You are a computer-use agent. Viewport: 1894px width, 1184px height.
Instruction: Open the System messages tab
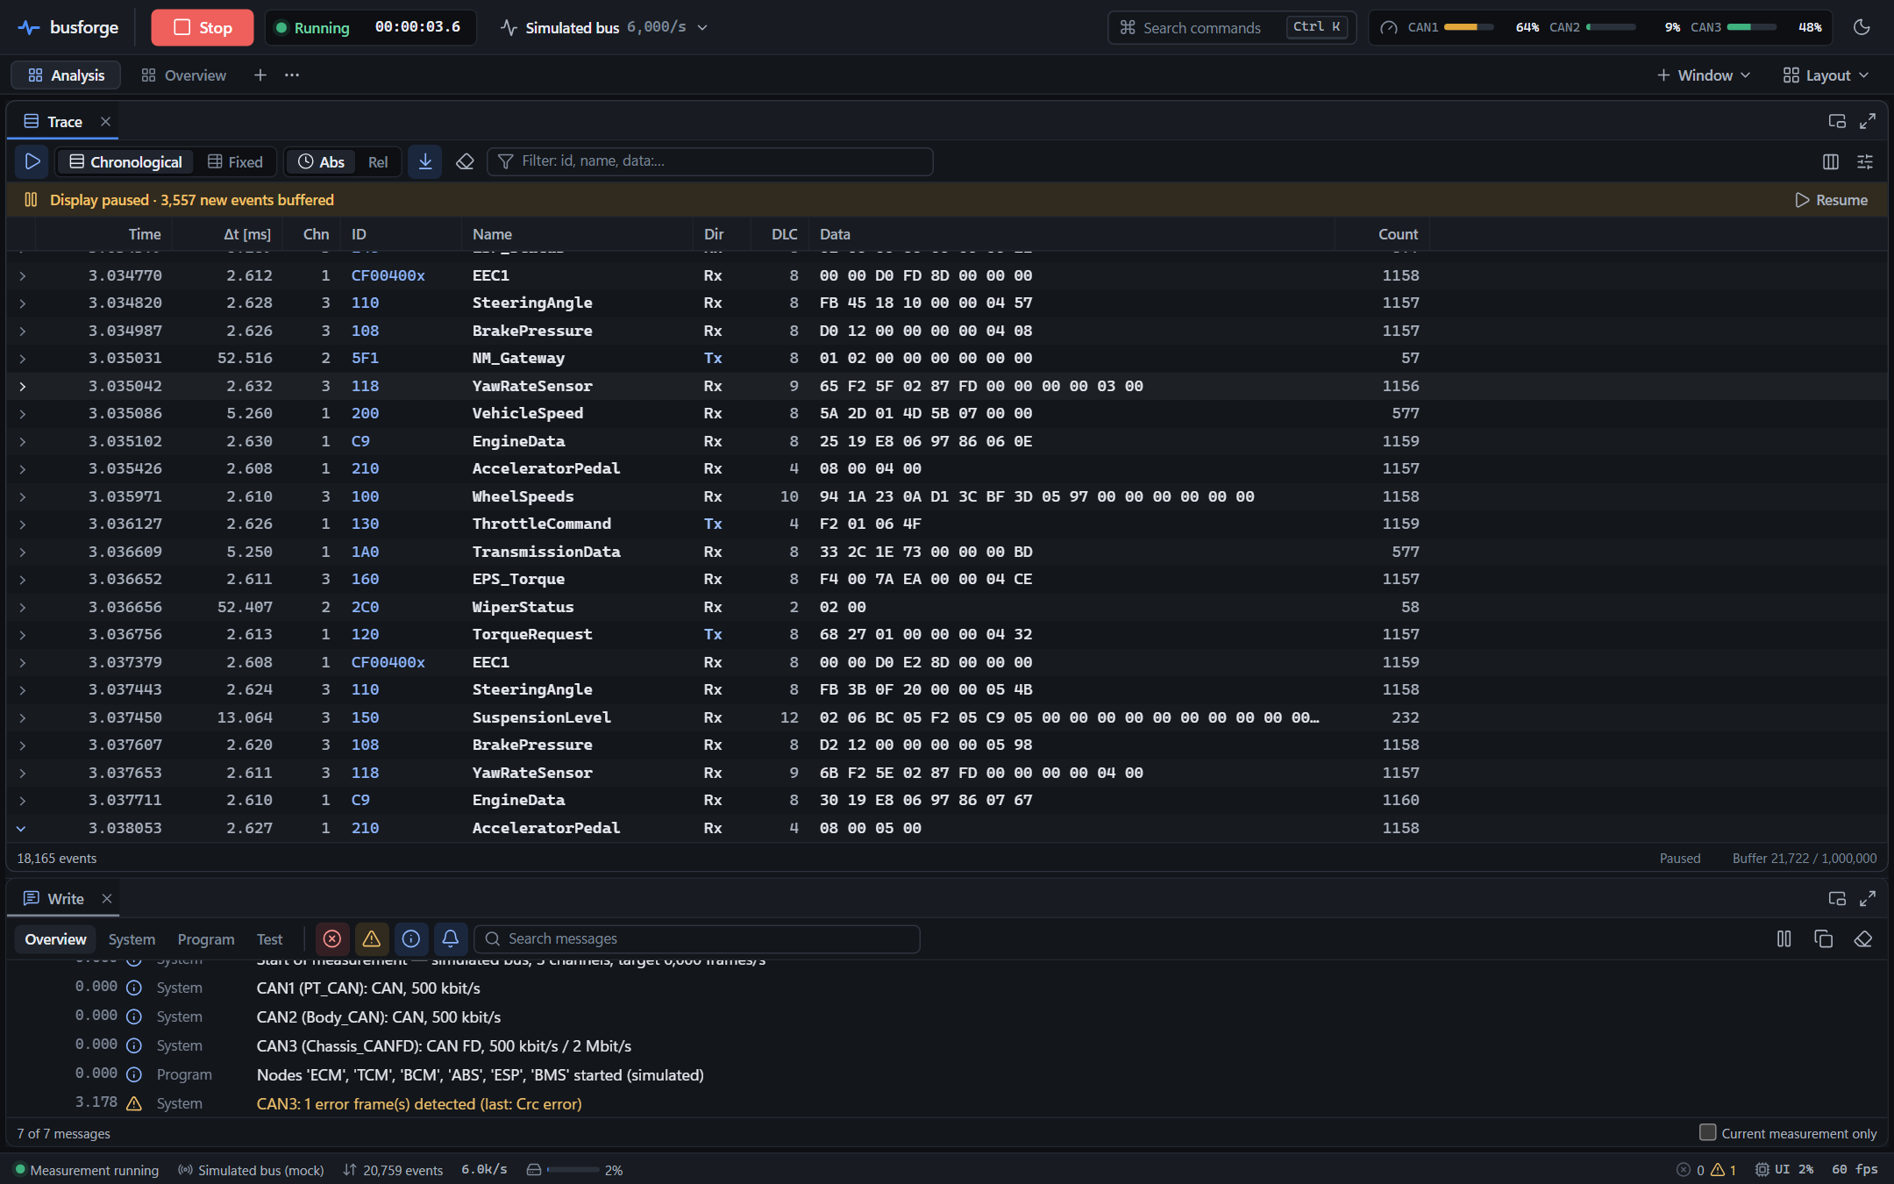tap(132, 939)
